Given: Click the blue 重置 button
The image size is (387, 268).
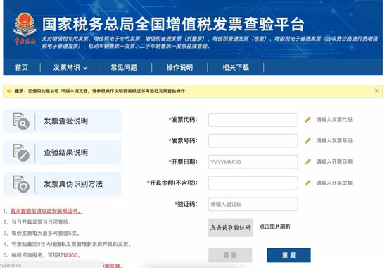Looking at the screenshot, I should click(288, 255).
